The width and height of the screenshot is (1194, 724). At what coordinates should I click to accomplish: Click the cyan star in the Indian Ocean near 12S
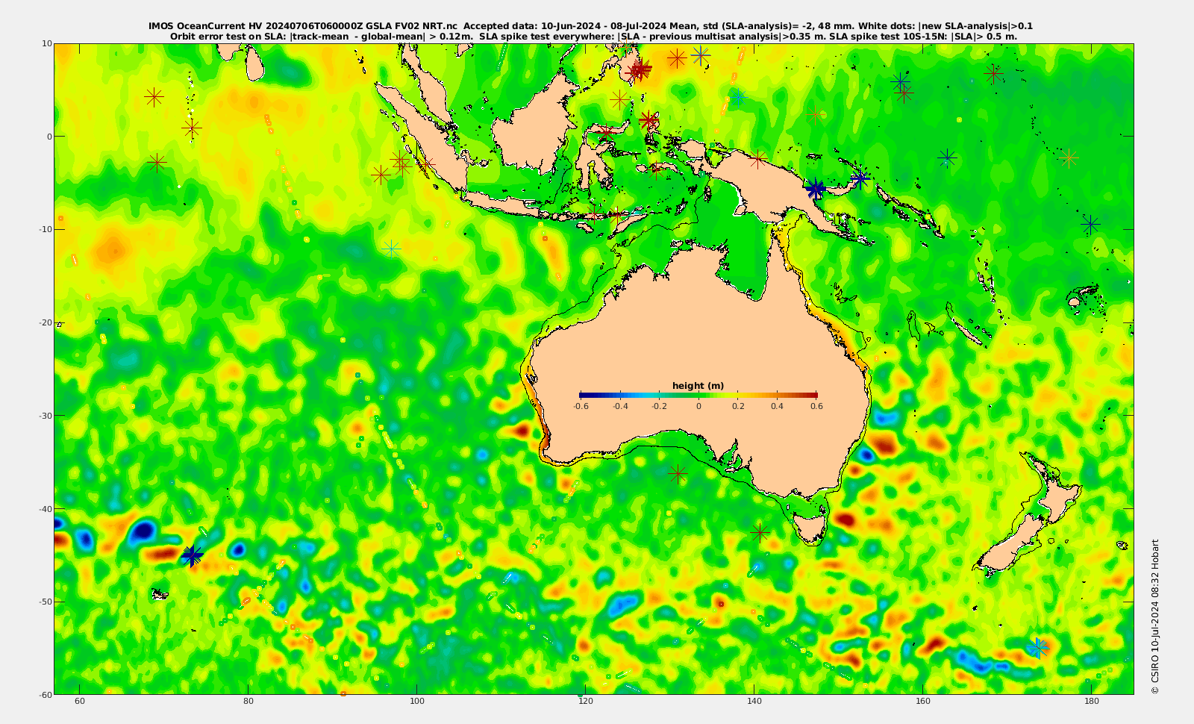tap(392, 249)
